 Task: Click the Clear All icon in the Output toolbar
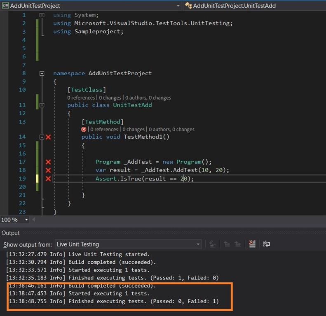(x=252, y=244)
